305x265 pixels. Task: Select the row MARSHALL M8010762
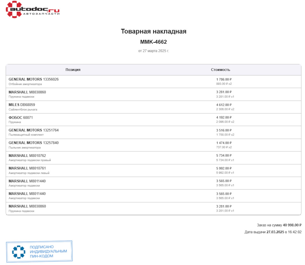[x=153, y=158]
